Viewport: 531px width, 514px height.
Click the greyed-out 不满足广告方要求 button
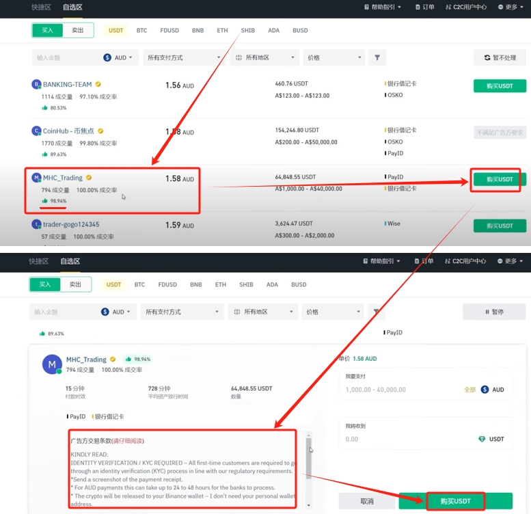(x=500, y=133)
